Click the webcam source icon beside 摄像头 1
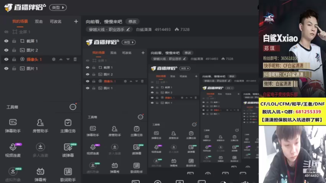The width and height of the screenshot is (326, 183). coord(22,59)
